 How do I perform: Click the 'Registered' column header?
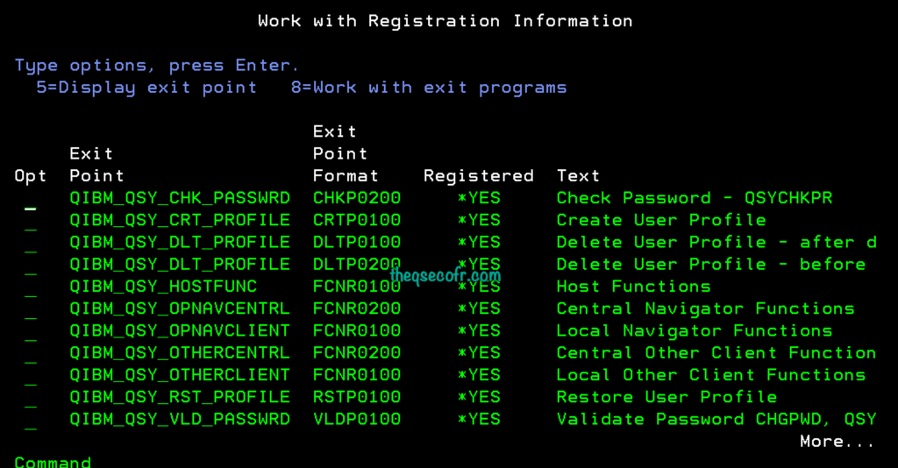(x=479, y=176)
